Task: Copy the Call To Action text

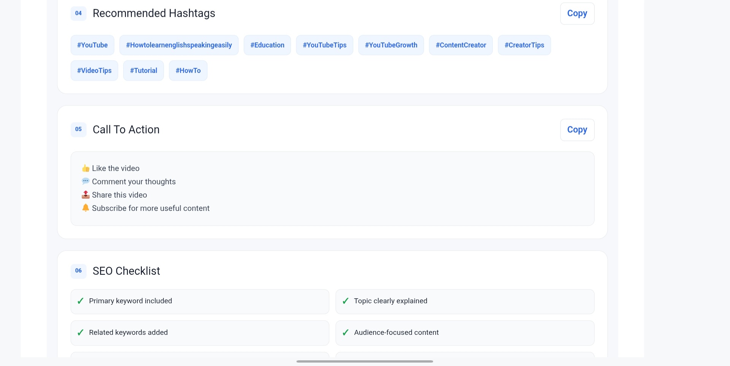Action: 577,130
